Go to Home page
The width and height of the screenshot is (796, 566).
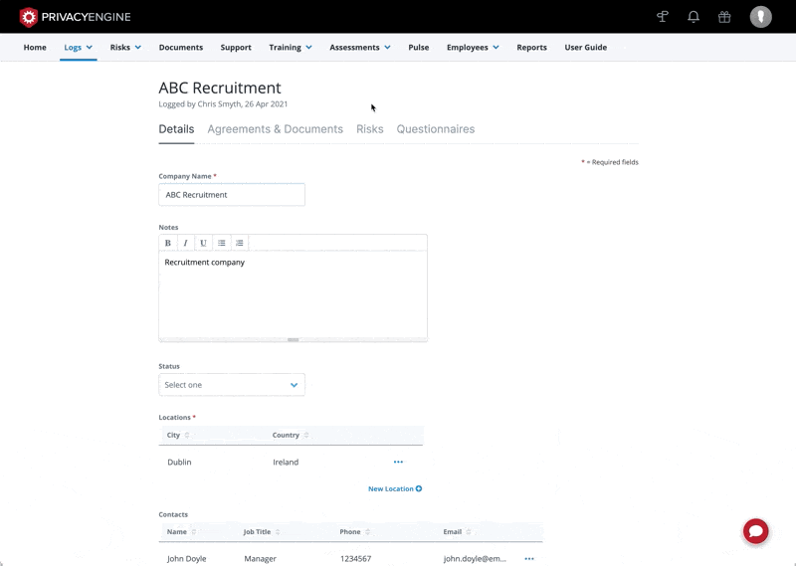tap(35, 47)
